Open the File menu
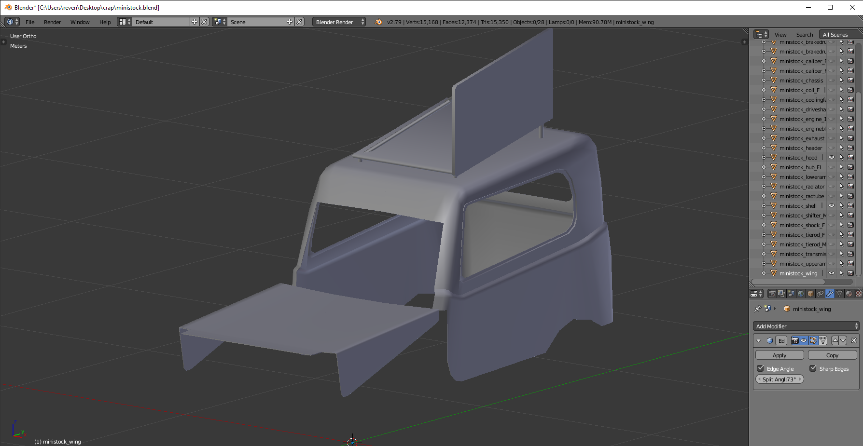 30,22
